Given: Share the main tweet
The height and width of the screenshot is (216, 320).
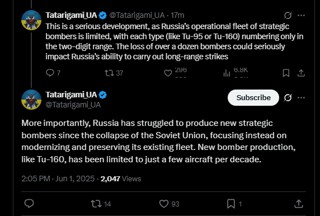Looking at the screenshot, I should 299,204.
